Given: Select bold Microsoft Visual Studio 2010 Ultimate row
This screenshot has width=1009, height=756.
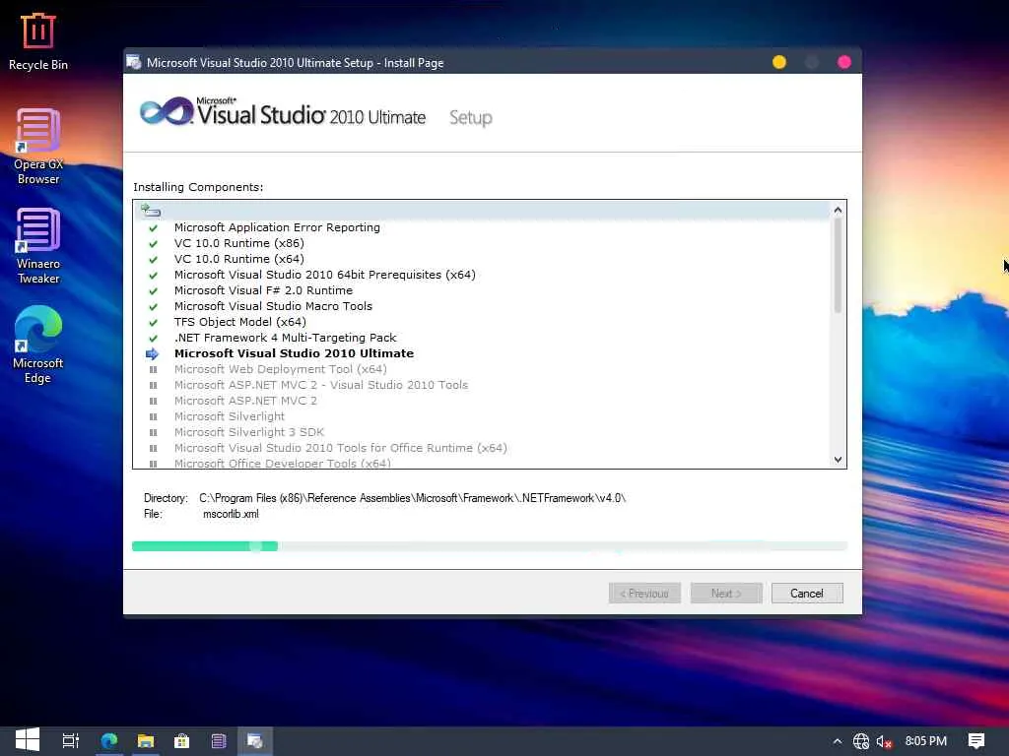Looking at the screenshot, I should [x=294, y=353].
